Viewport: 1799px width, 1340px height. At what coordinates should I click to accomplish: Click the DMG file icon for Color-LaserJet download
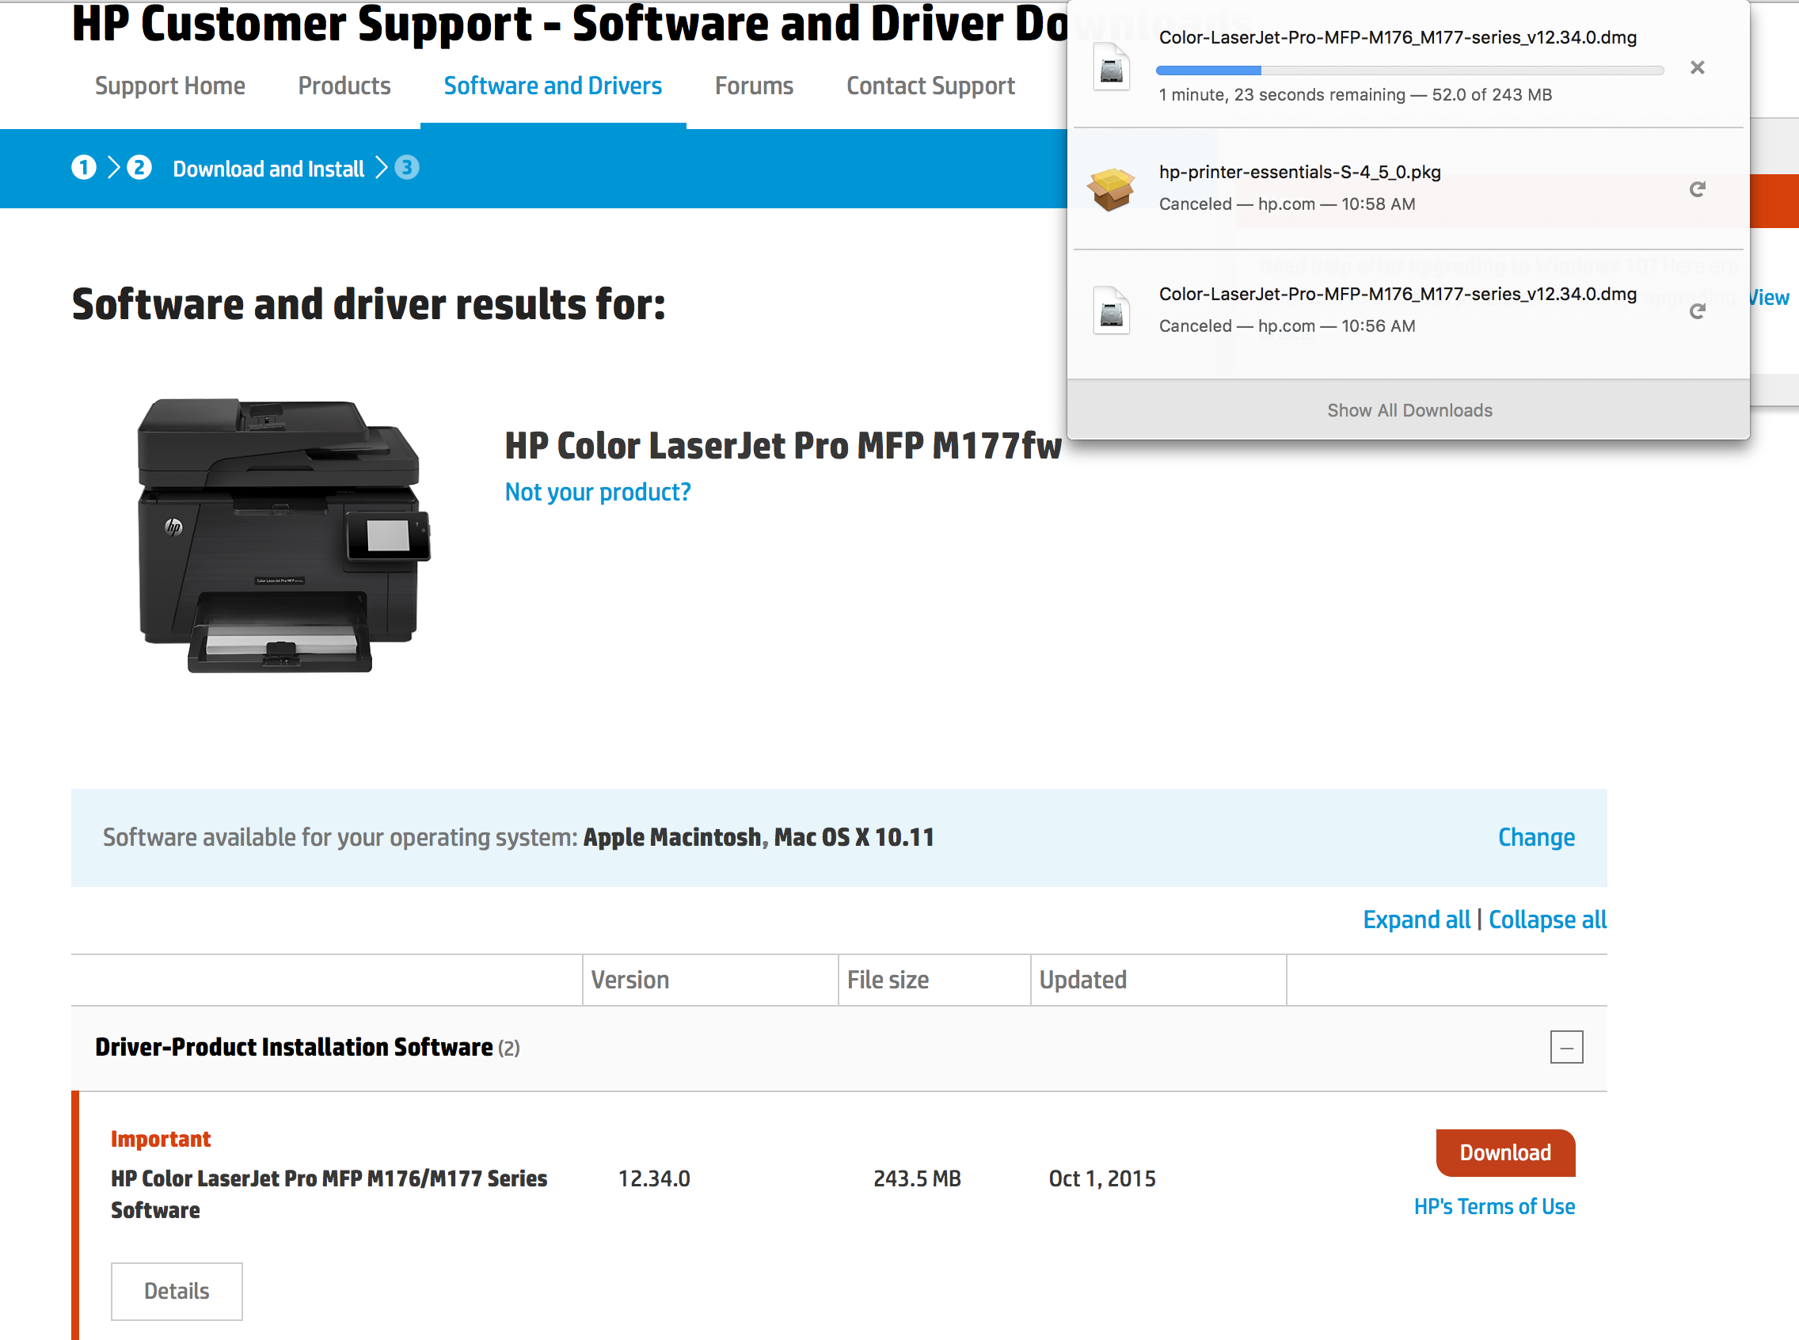coord(1111,67)
